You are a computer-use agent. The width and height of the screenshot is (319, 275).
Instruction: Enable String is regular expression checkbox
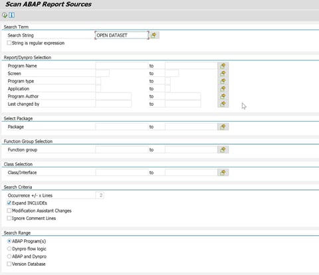pyautogui.click(x=9, y=43)
